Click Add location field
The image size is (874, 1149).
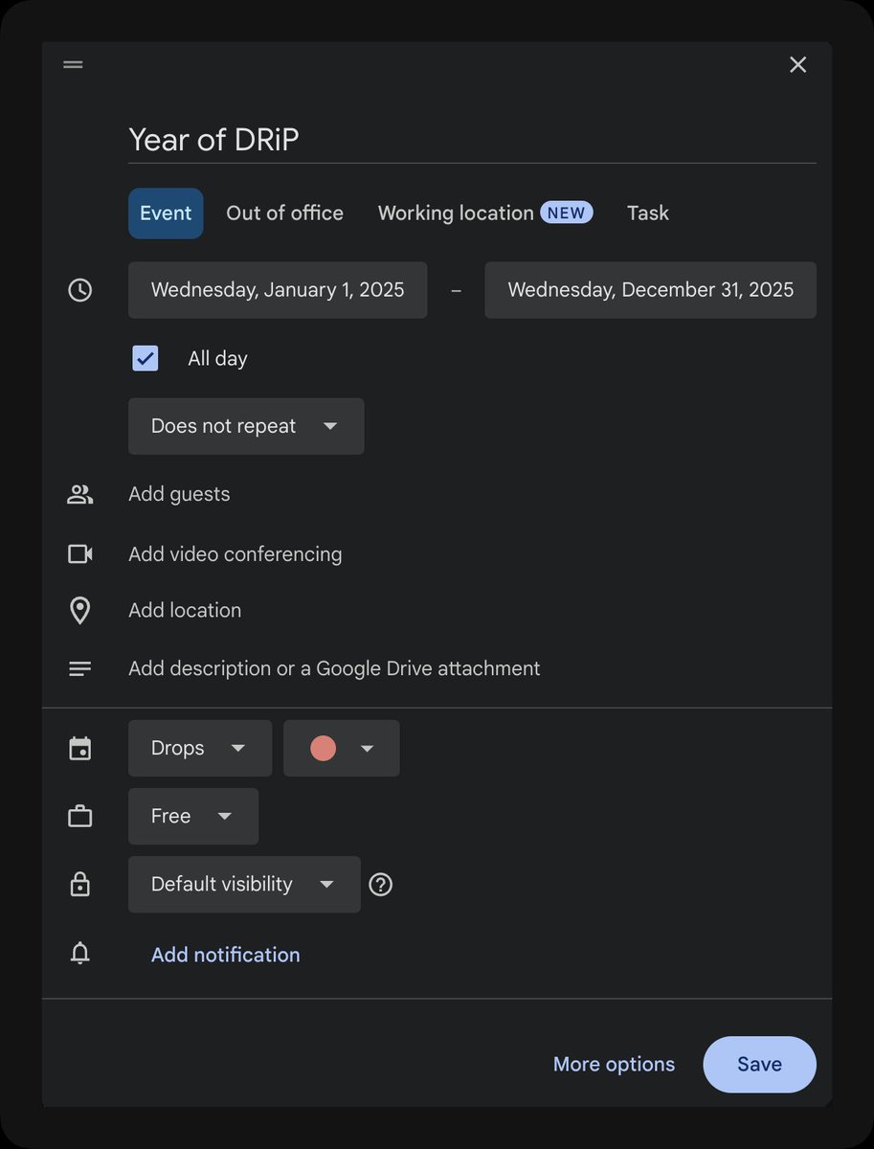185,610
